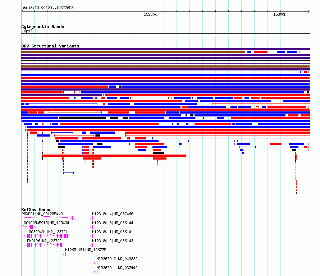320x276 pixels.
Task: Open the MIR3180-1|NR_036141 gene label
Action: click(113, 232)
